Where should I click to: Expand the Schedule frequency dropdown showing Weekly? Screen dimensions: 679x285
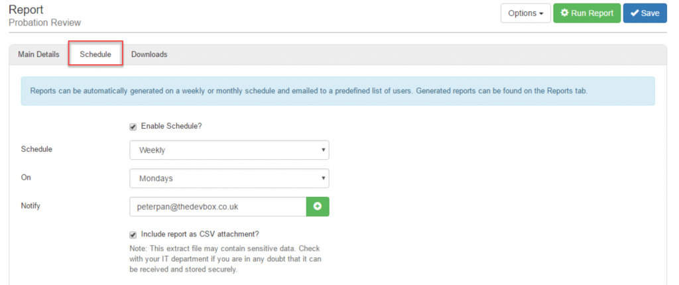(229, 150)
